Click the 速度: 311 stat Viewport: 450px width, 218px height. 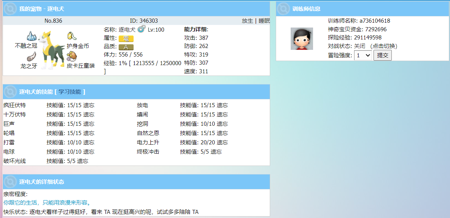(x=196, y=71)
